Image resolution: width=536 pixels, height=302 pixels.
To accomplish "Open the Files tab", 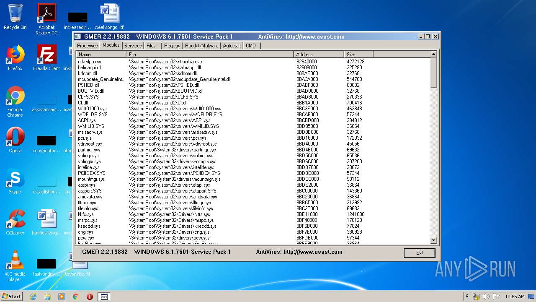I will point(151,46).
